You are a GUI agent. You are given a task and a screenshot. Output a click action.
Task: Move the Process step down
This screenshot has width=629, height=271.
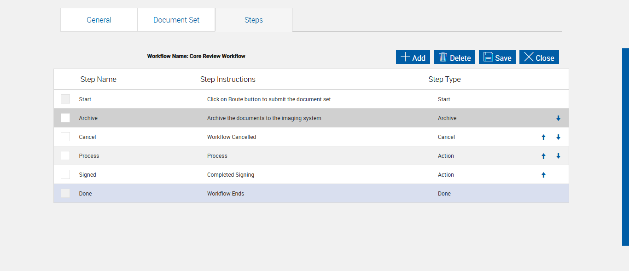pos(558,156)
